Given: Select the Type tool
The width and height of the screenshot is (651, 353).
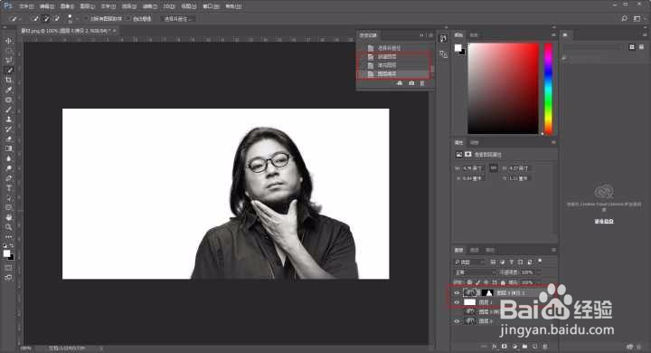Looking at the screenshot, I should [8, 188].
